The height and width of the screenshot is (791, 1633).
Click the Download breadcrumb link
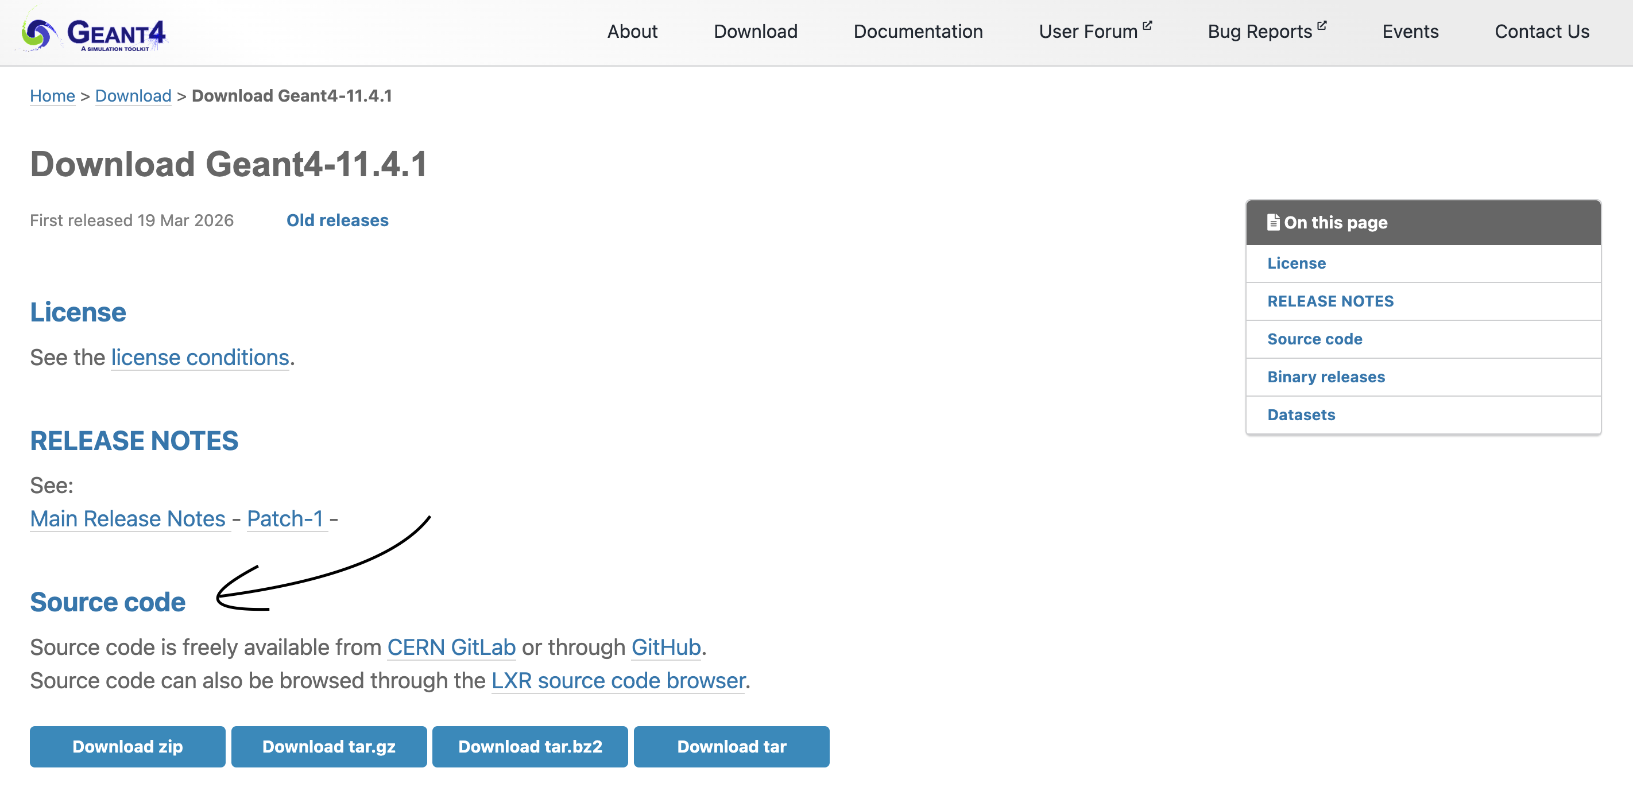[133, 96]
